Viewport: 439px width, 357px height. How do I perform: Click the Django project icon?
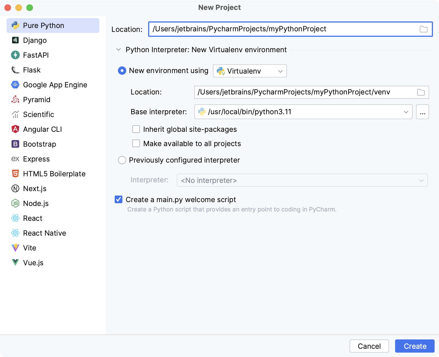[15, 40]
